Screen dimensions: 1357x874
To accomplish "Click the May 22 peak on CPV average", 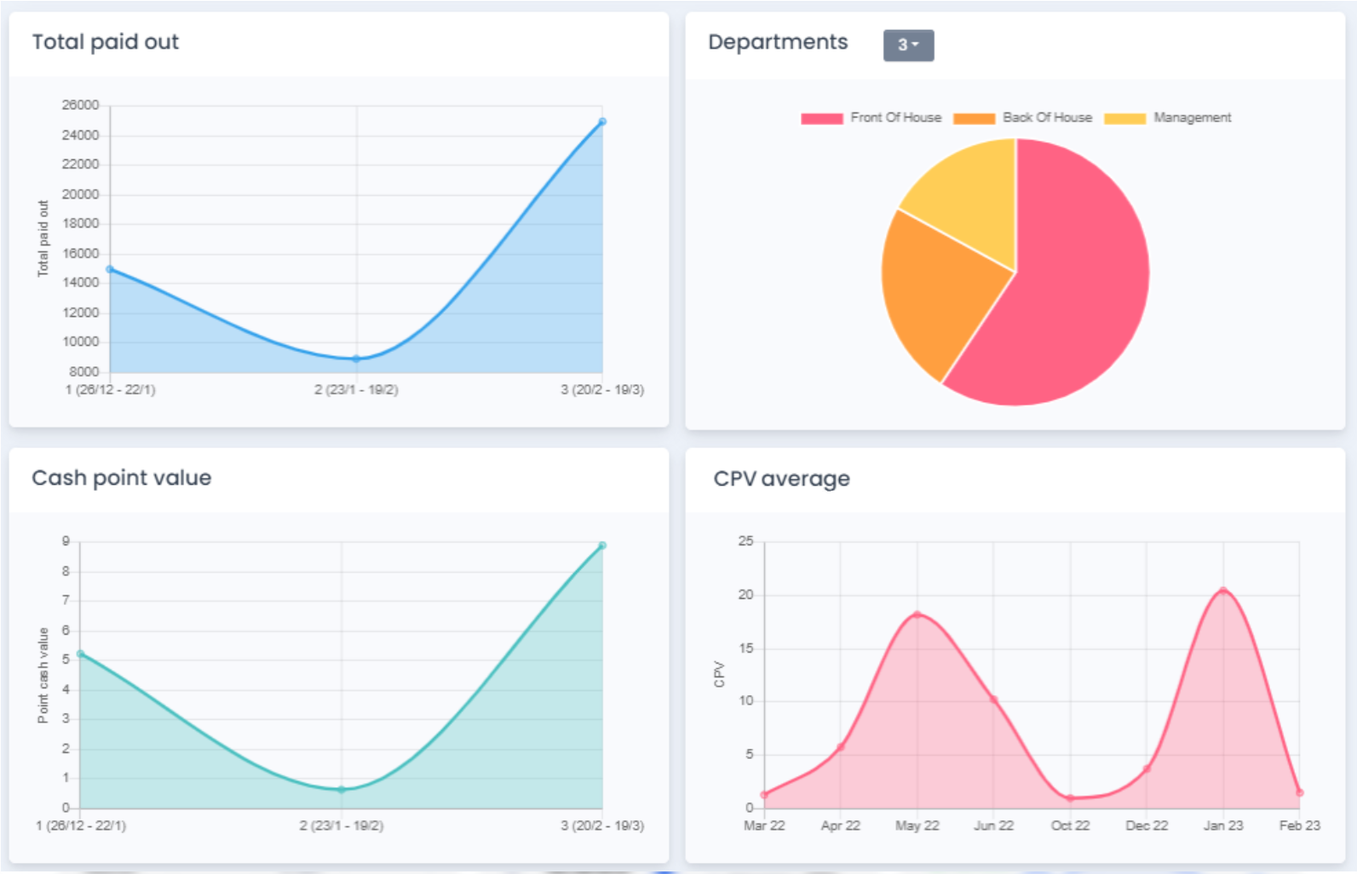I will (x=917, y=614).
